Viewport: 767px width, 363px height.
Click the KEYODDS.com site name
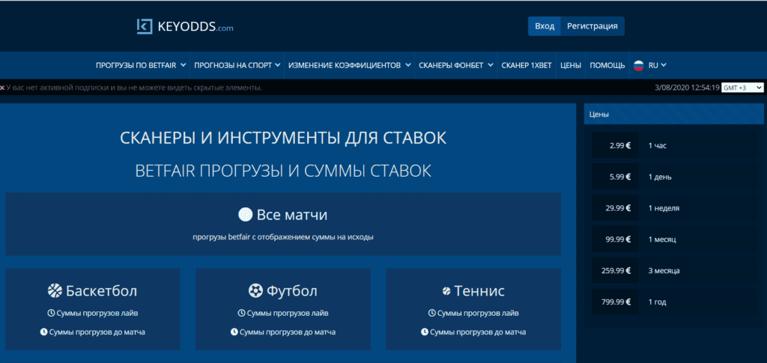(195, 27)
